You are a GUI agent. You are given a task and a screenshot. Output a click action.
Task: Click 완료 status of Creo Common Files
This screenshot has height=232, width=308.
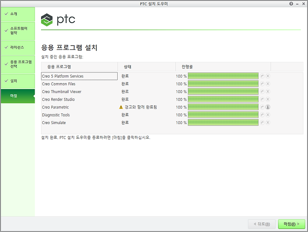(x=125, y=84)
